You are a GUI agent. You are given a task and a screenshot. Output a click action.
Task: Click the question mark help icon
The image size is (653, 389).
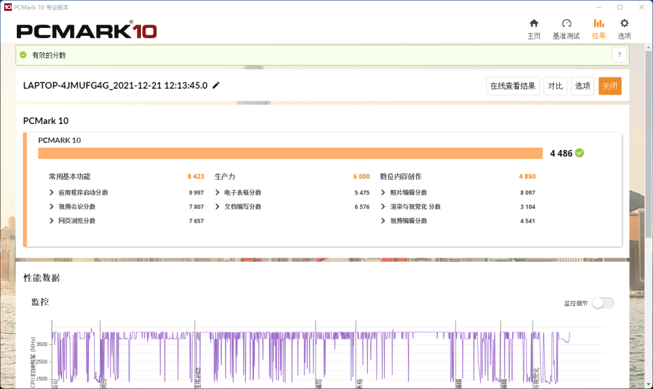pos(619,55)
